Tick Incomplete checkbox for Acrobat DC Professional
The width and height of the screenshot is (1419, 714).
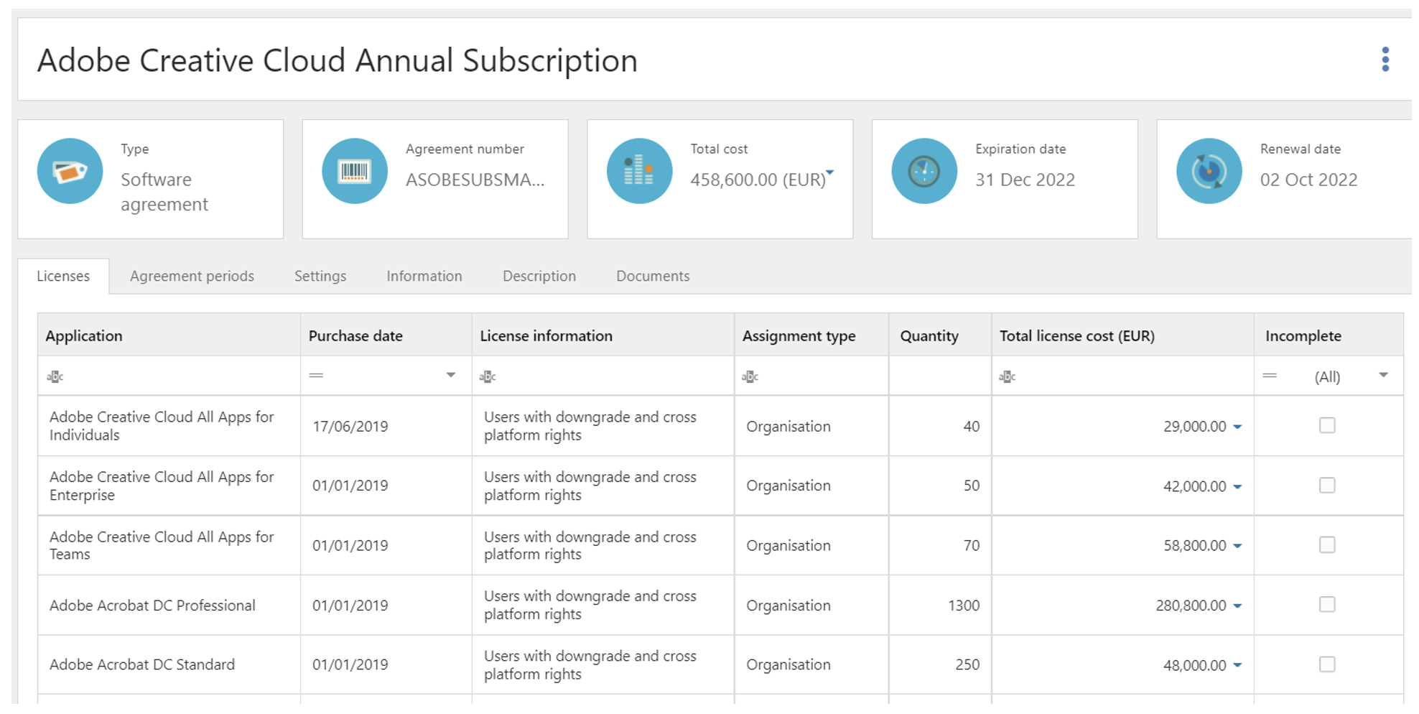coord(1327,605)
